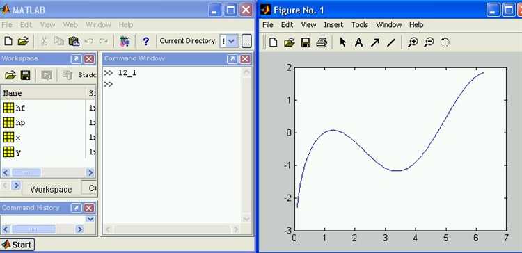522x253 pixels.
Task: Save the figure with floppy icon
Action: click(306, 42)
